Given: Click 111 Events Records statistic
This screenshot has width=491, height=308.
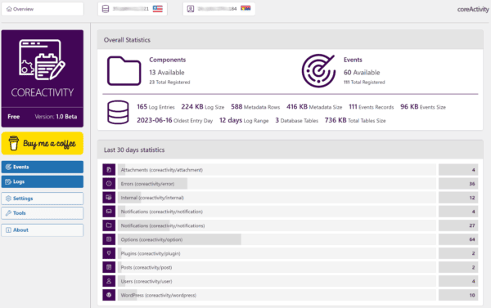Looking at the screenshot, I should coord(371,107).
